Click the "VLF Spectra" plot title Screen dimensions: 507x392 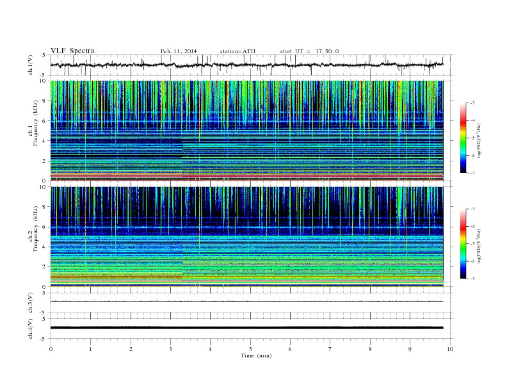coord(72,51)
